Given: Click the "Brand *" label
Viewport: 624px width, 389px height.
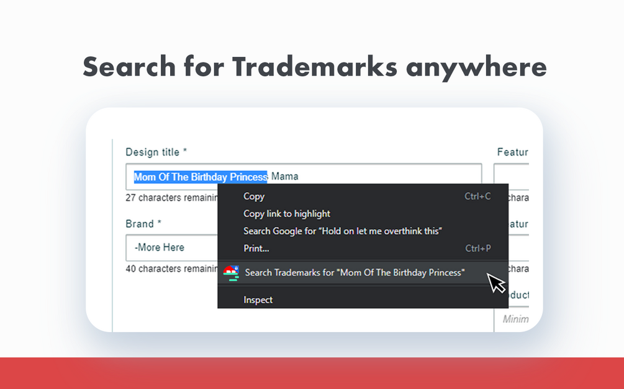Looking at the screenshot, I should [x=143, y=224].
